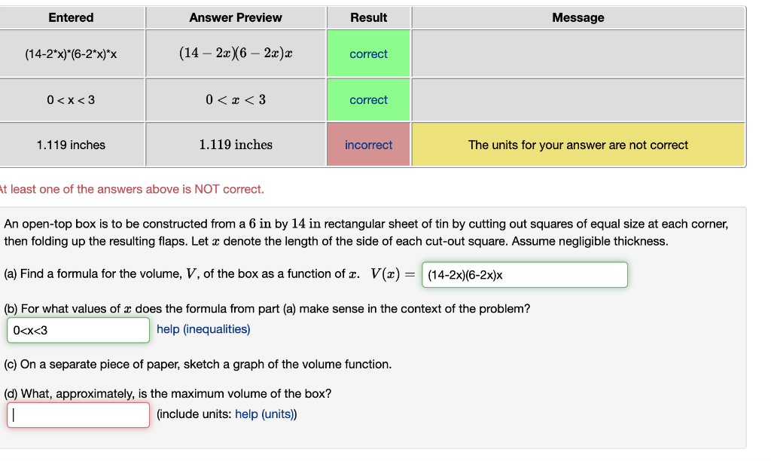Click the Result column header
Screen dimensions: 771x461
click(368, 17)
